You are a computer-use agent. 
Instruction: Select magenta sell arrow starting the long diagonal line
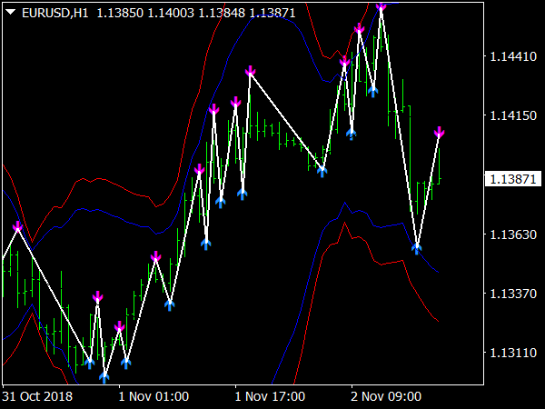coord(250,71)
